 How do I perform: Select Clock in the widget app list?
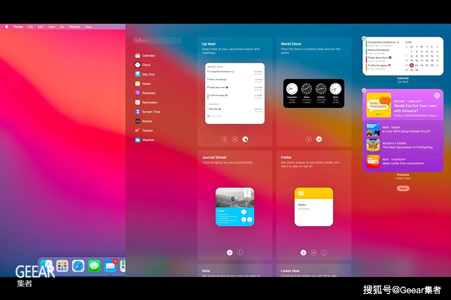pyautogui.click(x=145, y=65)
